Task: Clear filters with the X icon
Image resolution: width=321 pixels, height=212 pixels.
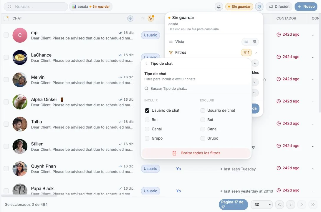Action: (256, 53)
